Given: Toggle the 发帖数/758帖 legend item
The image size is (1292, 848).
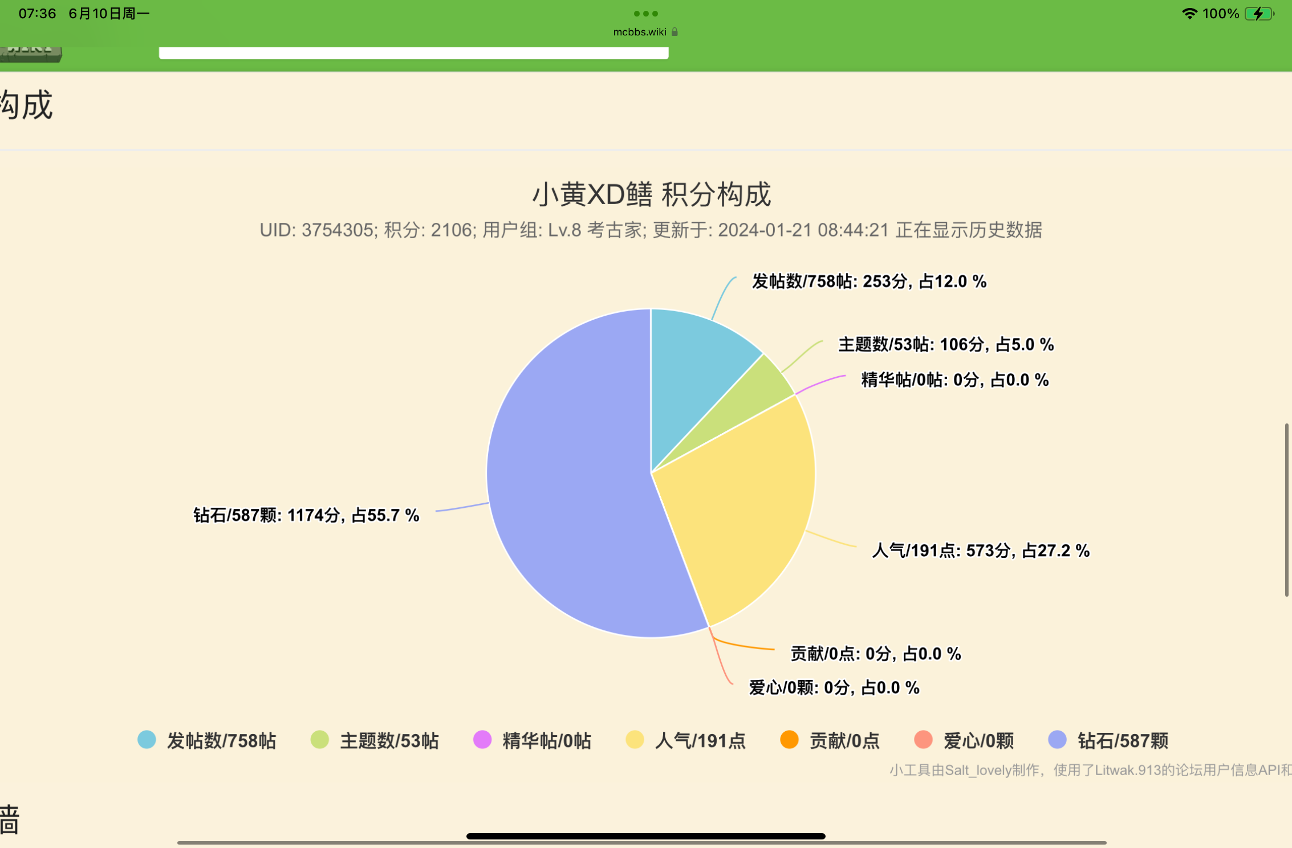Looking at the screenshot, I should (207, 740).
